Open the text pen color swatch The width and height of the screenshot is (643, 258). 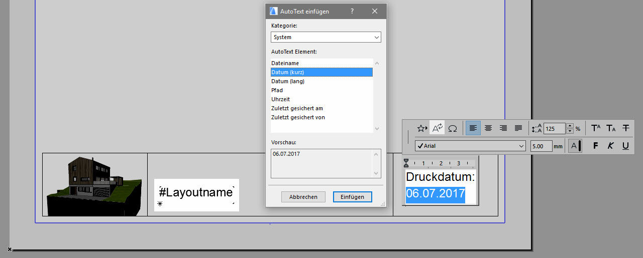(x=575, y=146)
